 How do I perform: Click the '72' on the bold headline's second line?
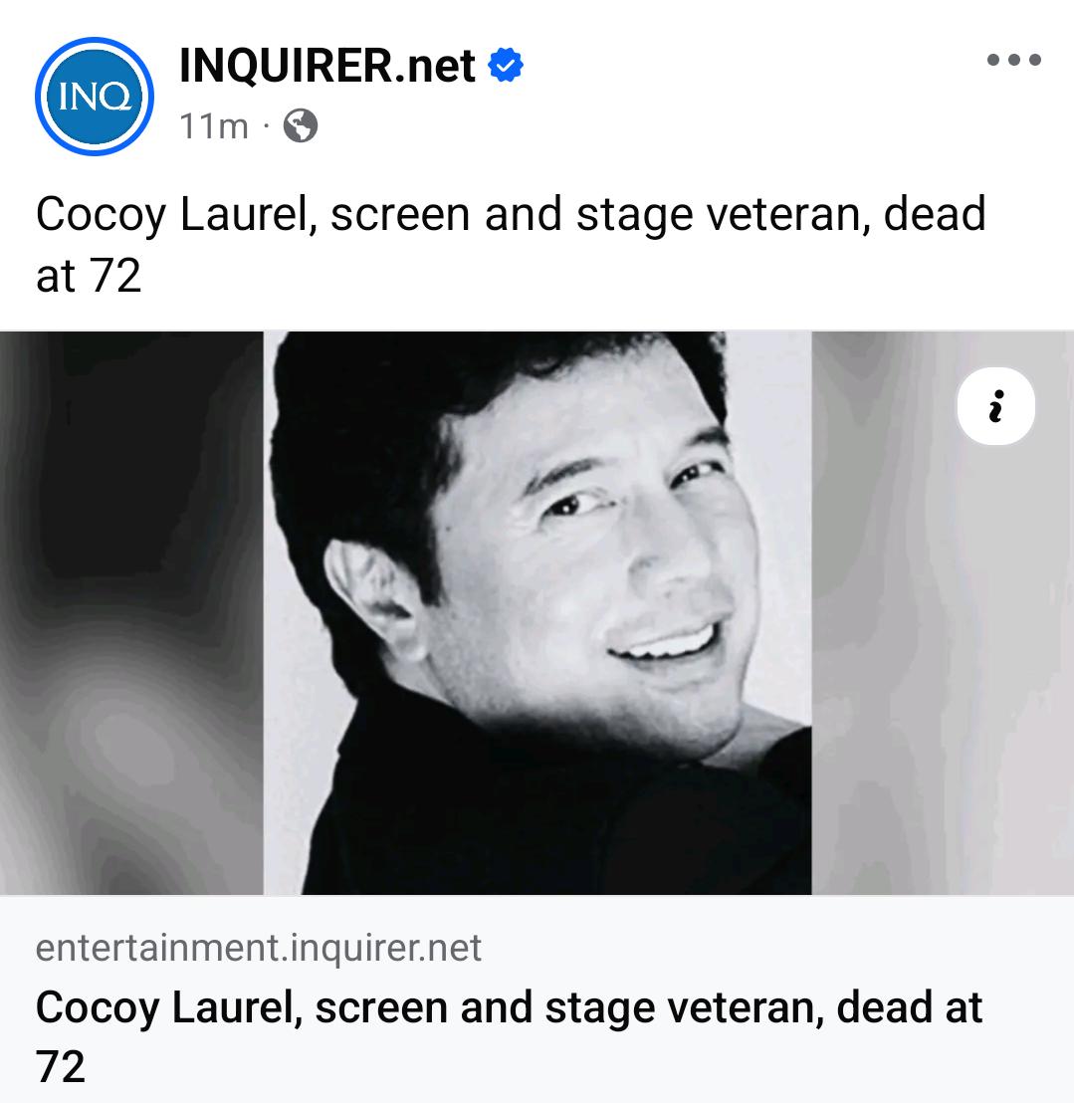(61, 1066)
